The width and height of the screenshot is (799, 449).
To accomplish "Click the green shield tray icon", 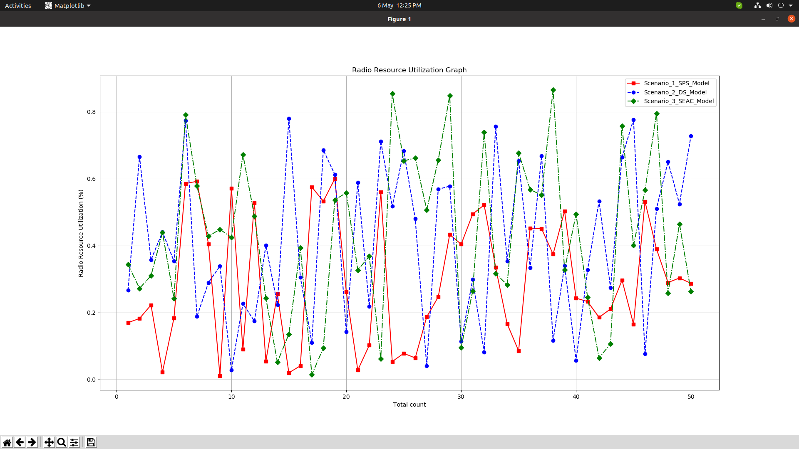I will [739, 5].
